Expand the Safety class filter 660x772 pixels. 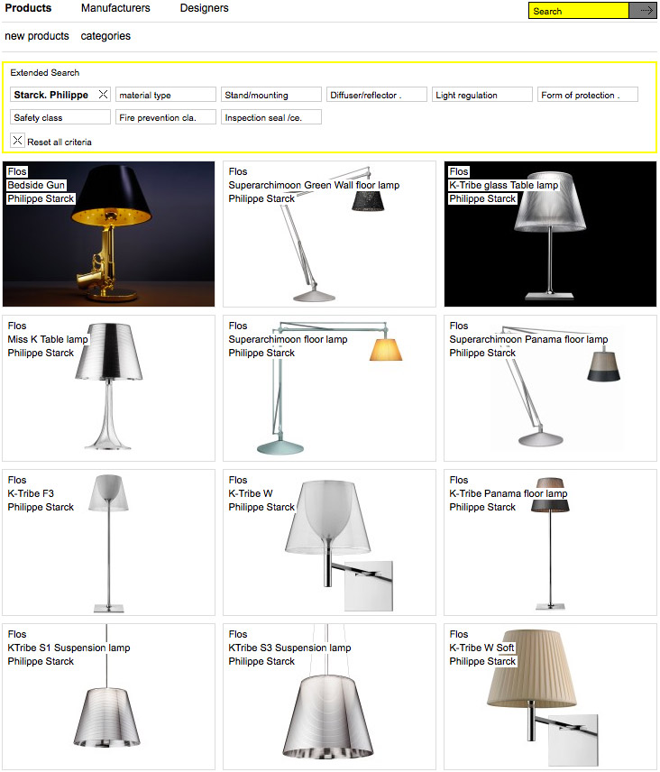60,117
